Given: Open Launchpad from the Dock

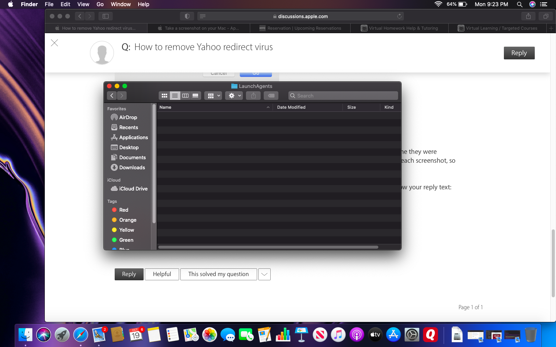Looking at the screenshot, I should coord(62,335).
